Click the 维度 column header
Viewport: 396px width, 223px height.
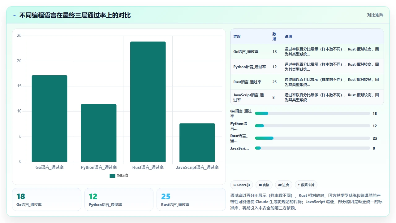[237, 37]
